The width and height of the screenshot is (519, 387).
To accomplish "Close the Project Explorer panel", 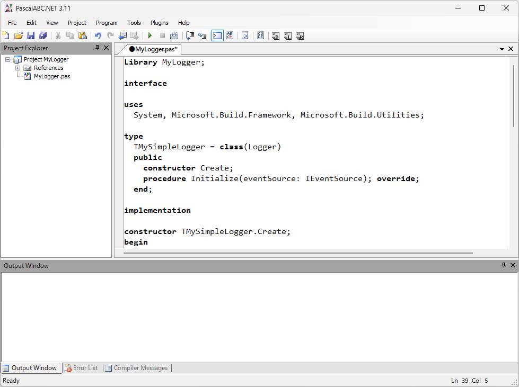I will click(106, 48).
